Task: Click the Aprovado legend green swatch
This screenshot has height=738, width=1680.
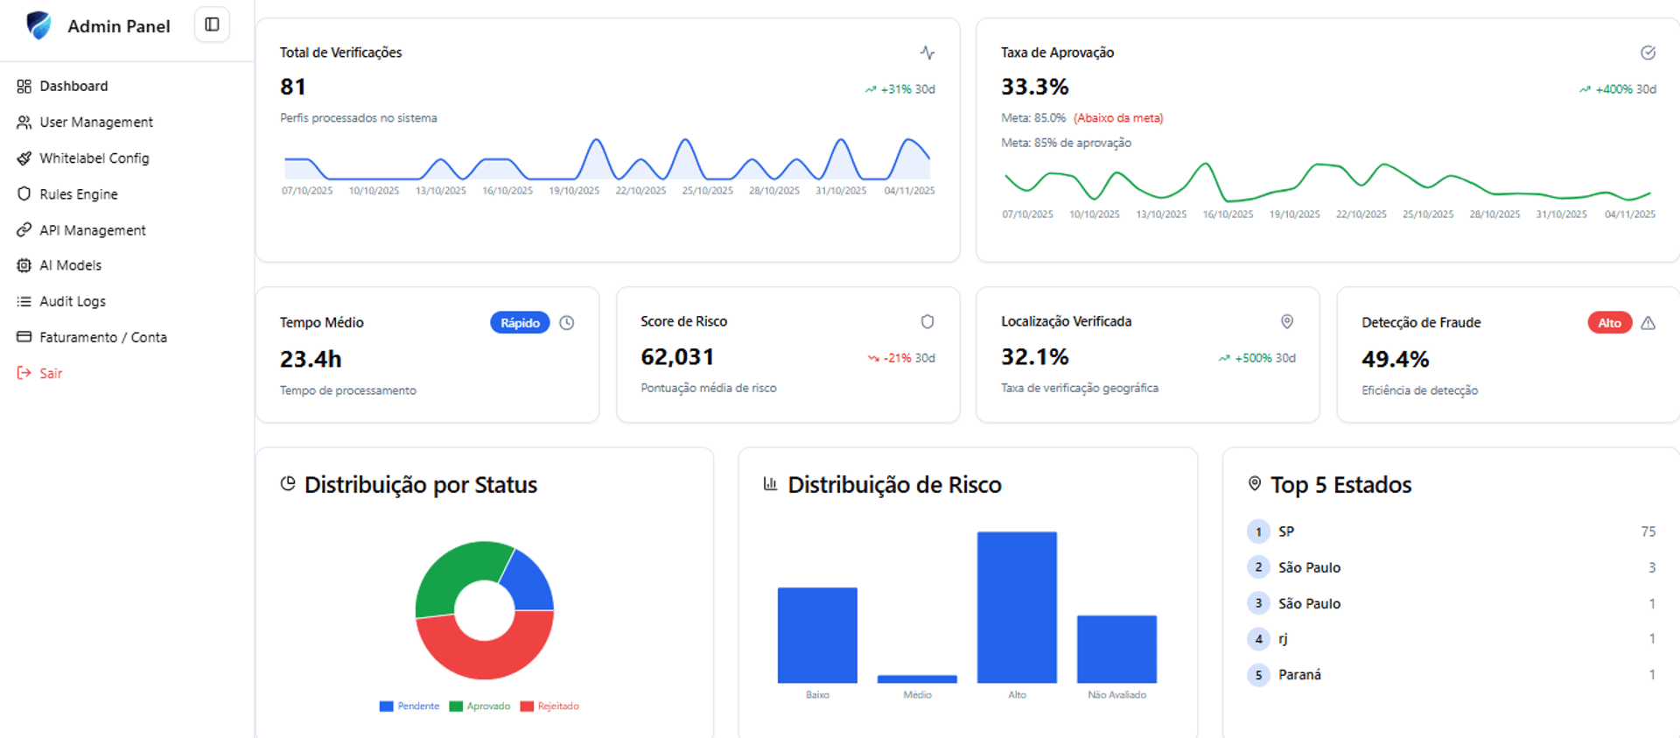Action: pos(455,706)
